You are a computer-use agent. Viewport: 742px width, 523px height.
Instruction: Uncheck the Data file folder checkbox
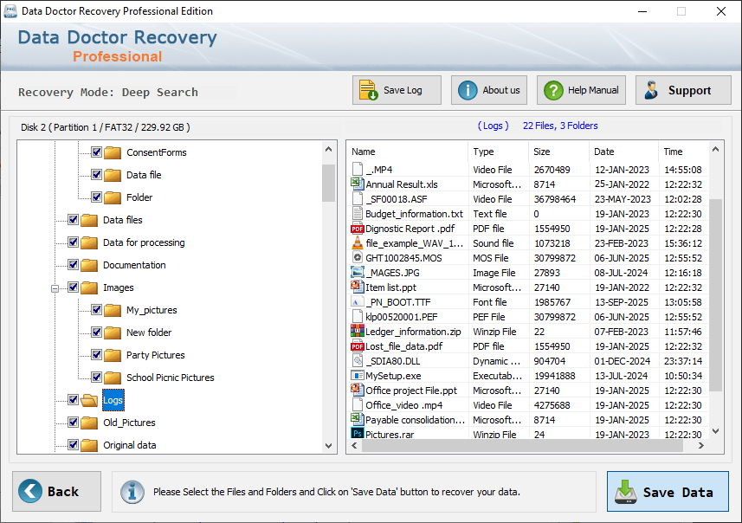point(96,175)
